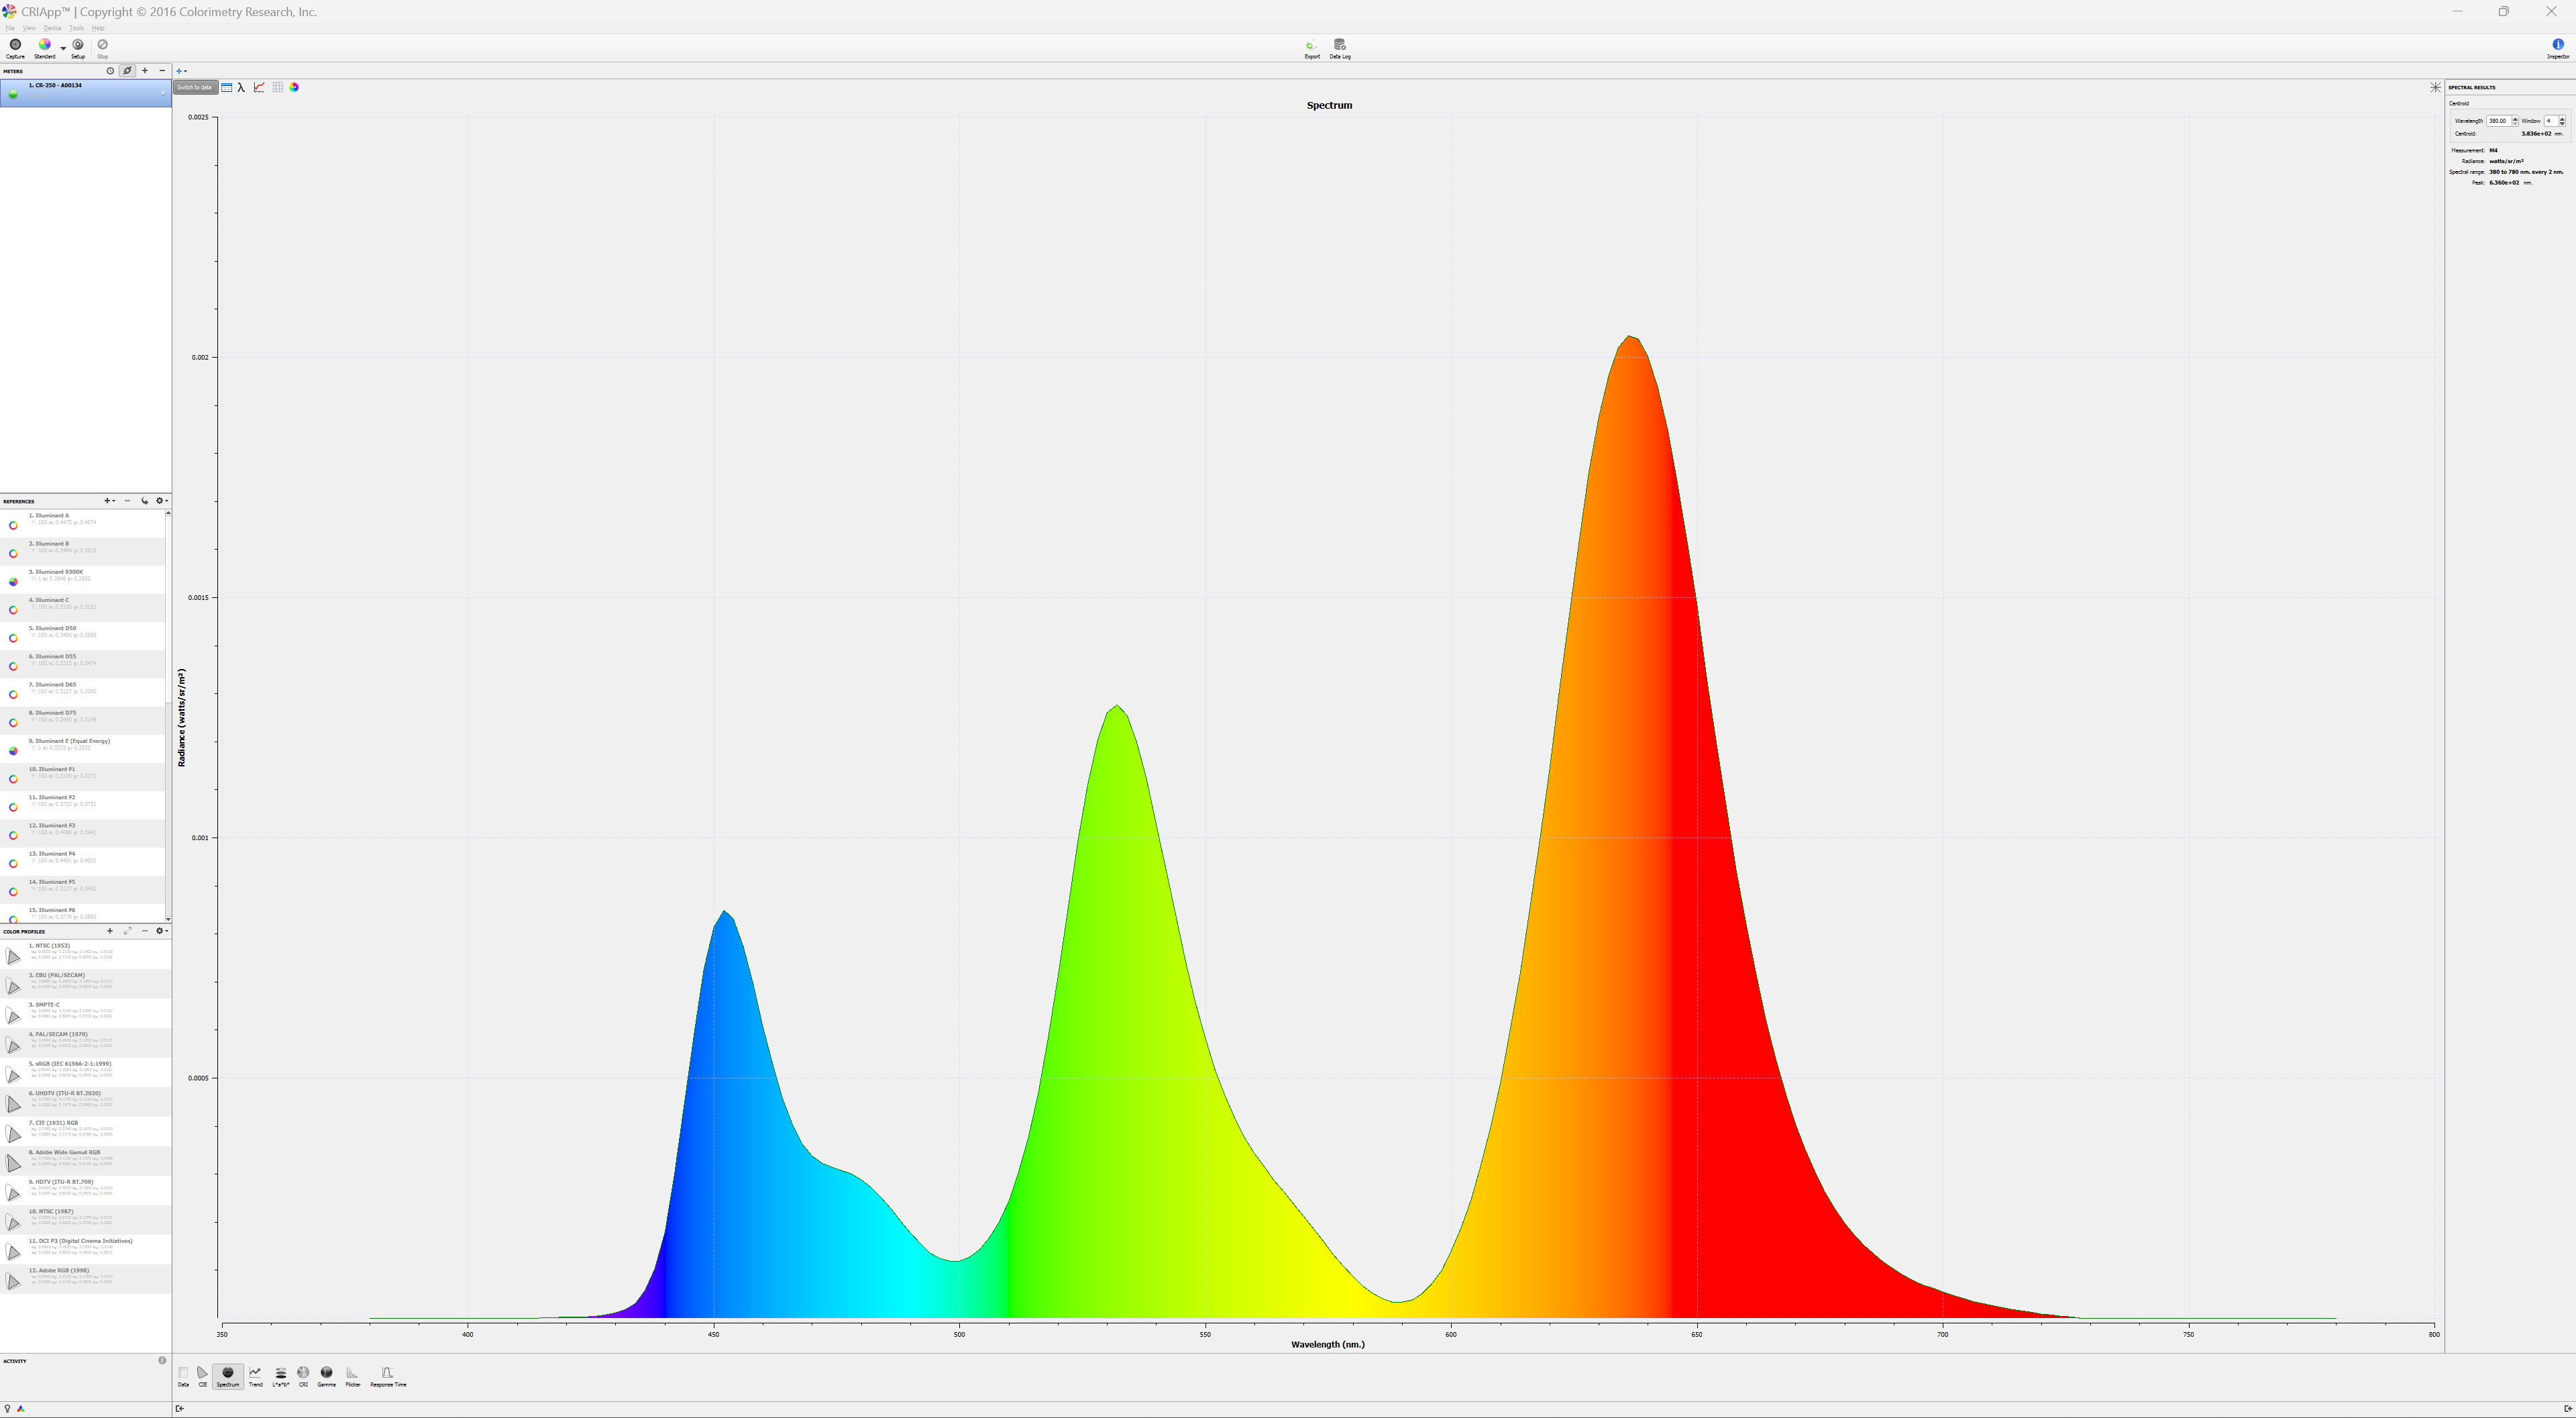This screenshot has width=2576, height=1418.
Task: Click the Switch to data button
Action: (x=195, y=88)
